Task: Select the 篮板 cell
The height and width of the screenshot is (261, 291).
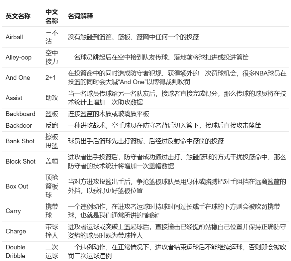Action: coord(52,114)
